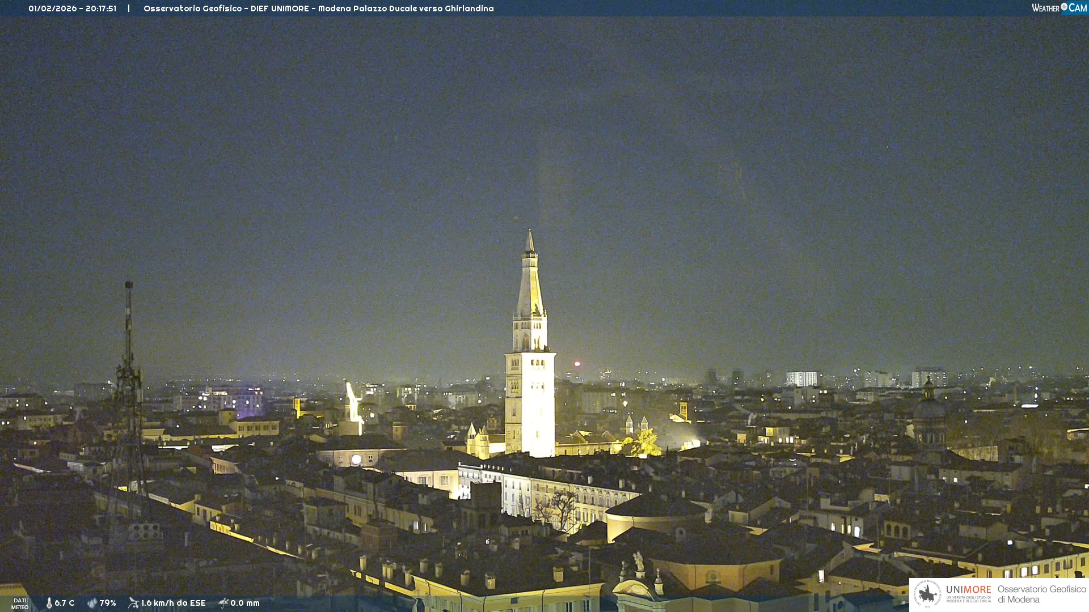This screenshot has width=1089, height=612.
Task: Click the WeatherCam logo in top corner
Action: 1059,7
